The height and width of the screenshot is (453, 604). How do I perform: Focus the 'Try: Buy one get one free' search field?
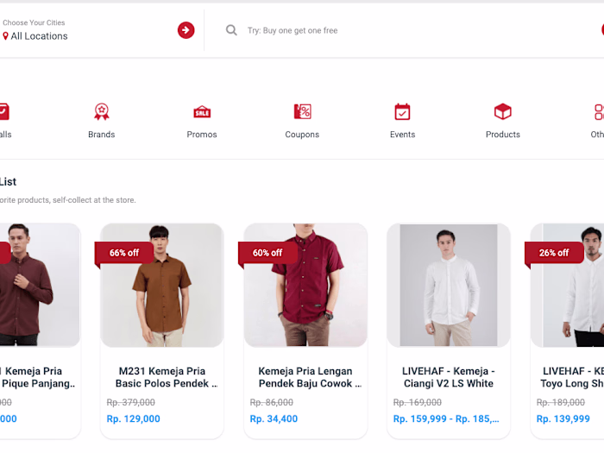[x=400, y=30]
